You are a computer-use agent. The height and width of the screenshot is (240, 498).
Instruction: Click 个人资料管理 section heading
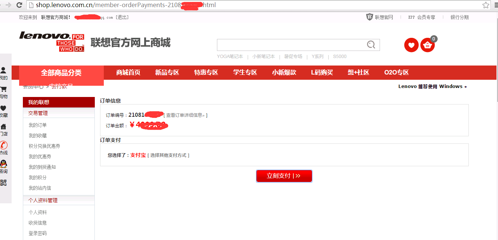tap(43, 200)
